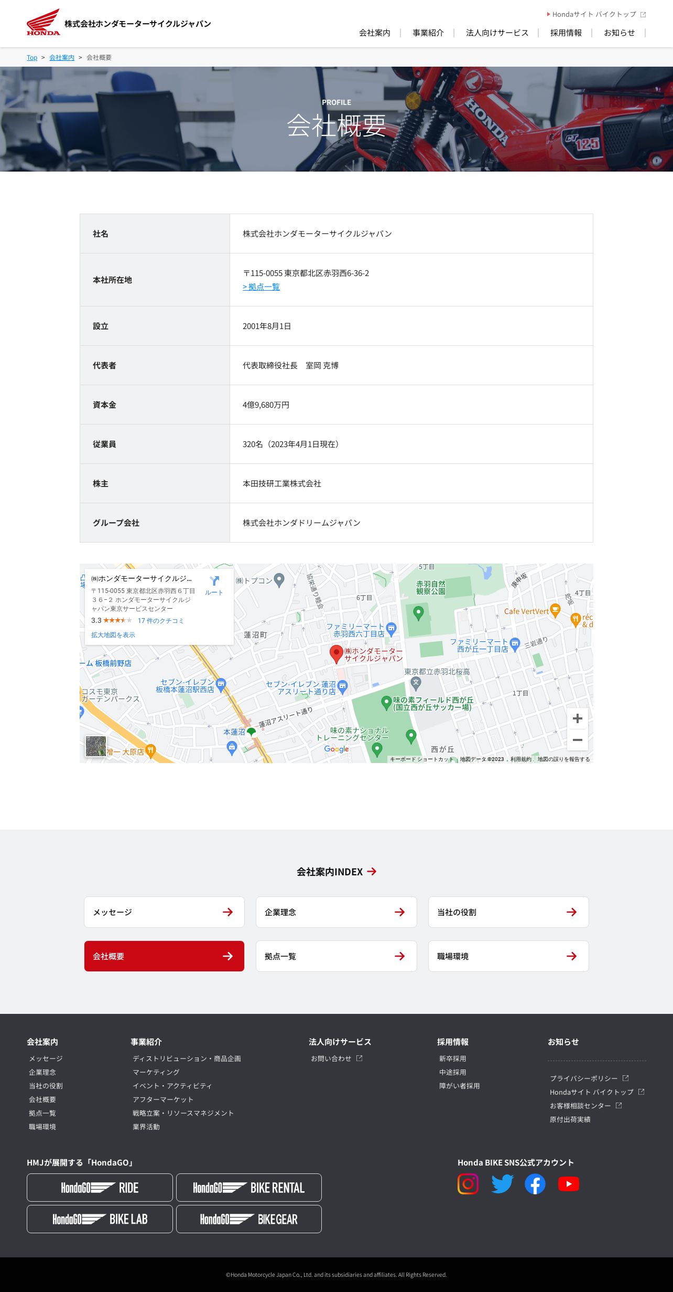Click the 東京都立赤羽北桜高 school marker
Image resolution: width=673 pixels, height=1292 pixels.
[x=416, y=683]
